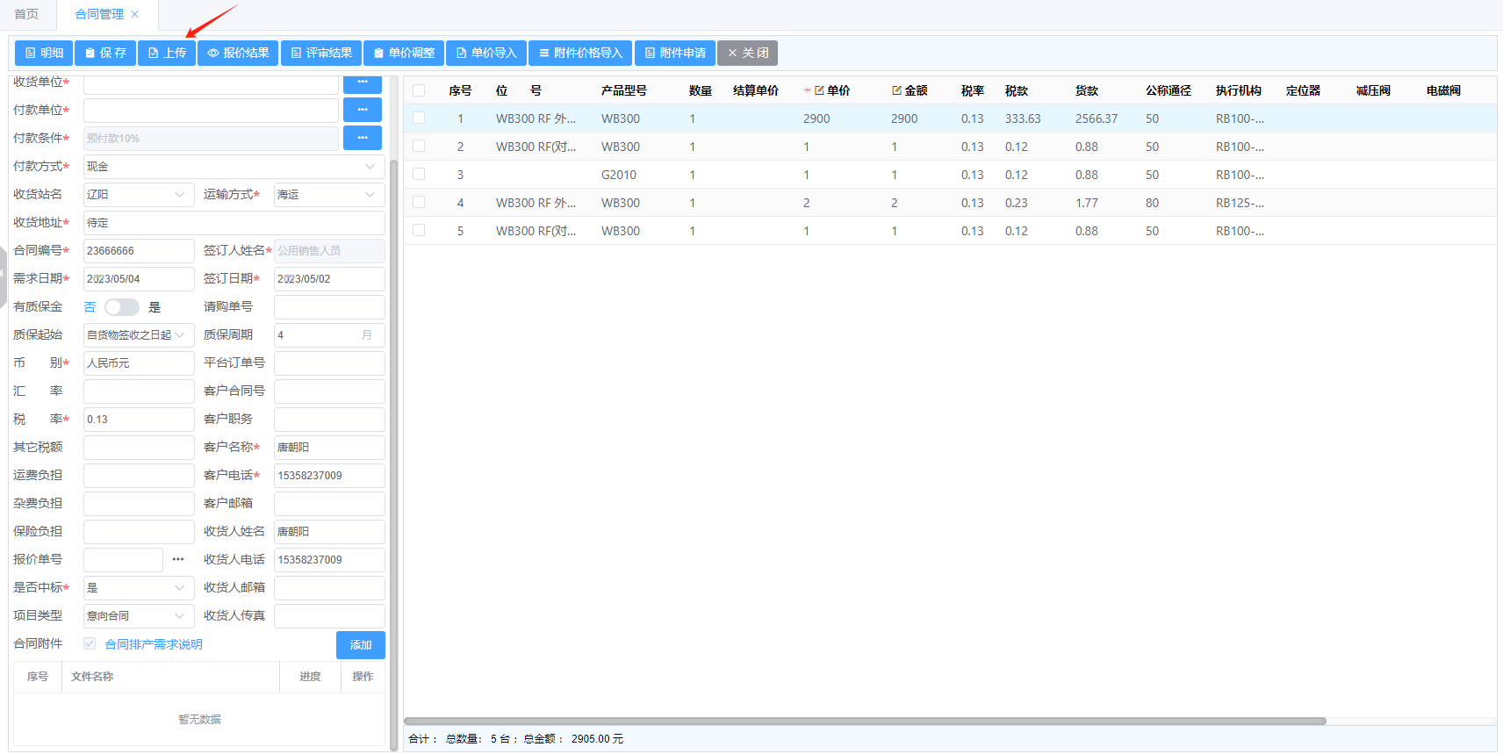Tick the select-all checkbox in table header

pyautogui.click(x=419, y=90)
